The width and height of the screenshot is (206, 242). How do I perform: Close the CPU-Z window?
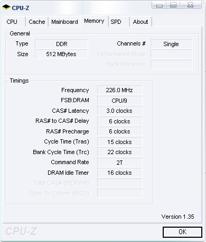191,5
